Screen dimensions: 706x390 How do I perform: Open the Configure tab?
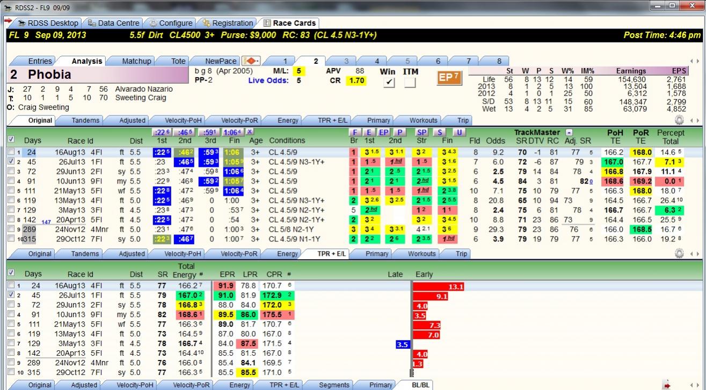(171, 23)
